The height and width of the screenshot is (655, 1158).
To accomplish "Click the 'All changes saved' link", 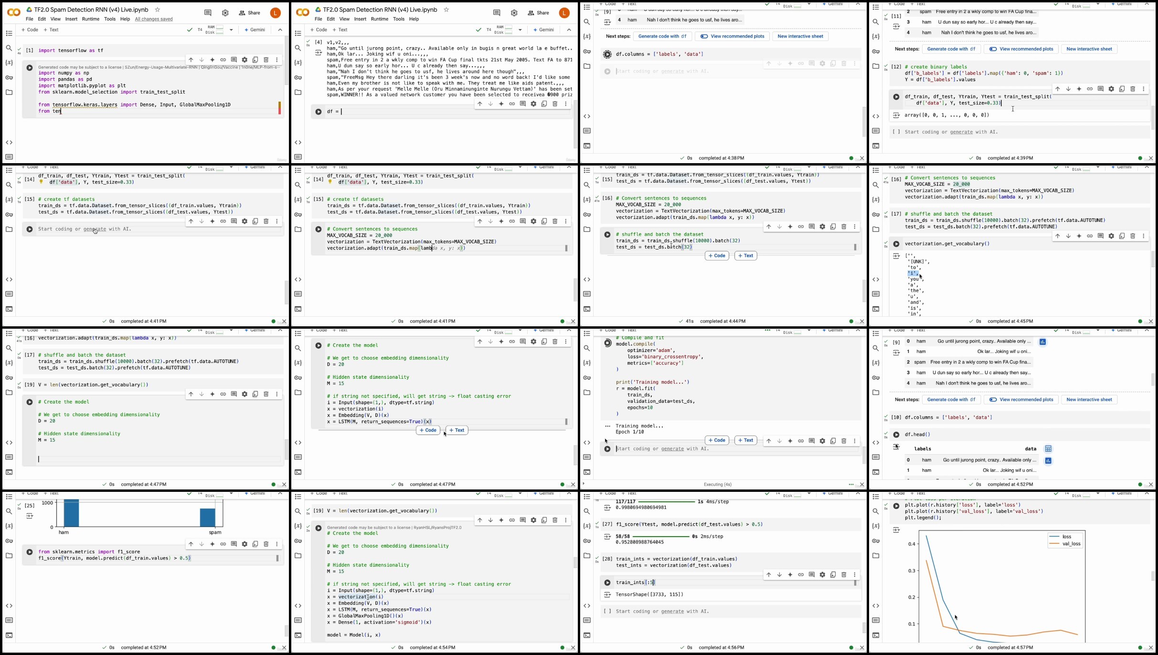I will tap(154, 20).
